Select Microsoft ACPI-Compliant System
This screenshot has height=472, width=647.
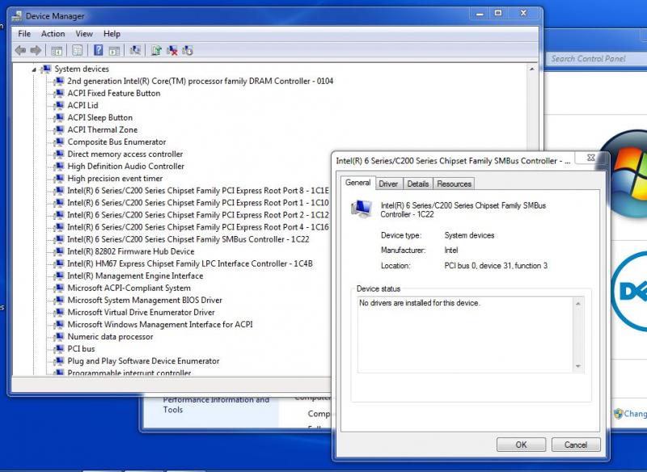129,288
